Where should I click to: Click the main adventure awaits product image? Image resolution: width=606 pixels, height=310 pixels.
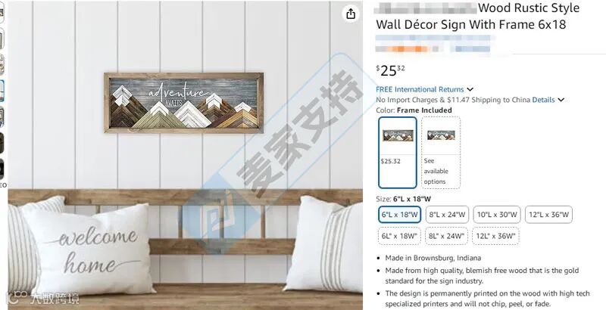click(x=183, y=103)
